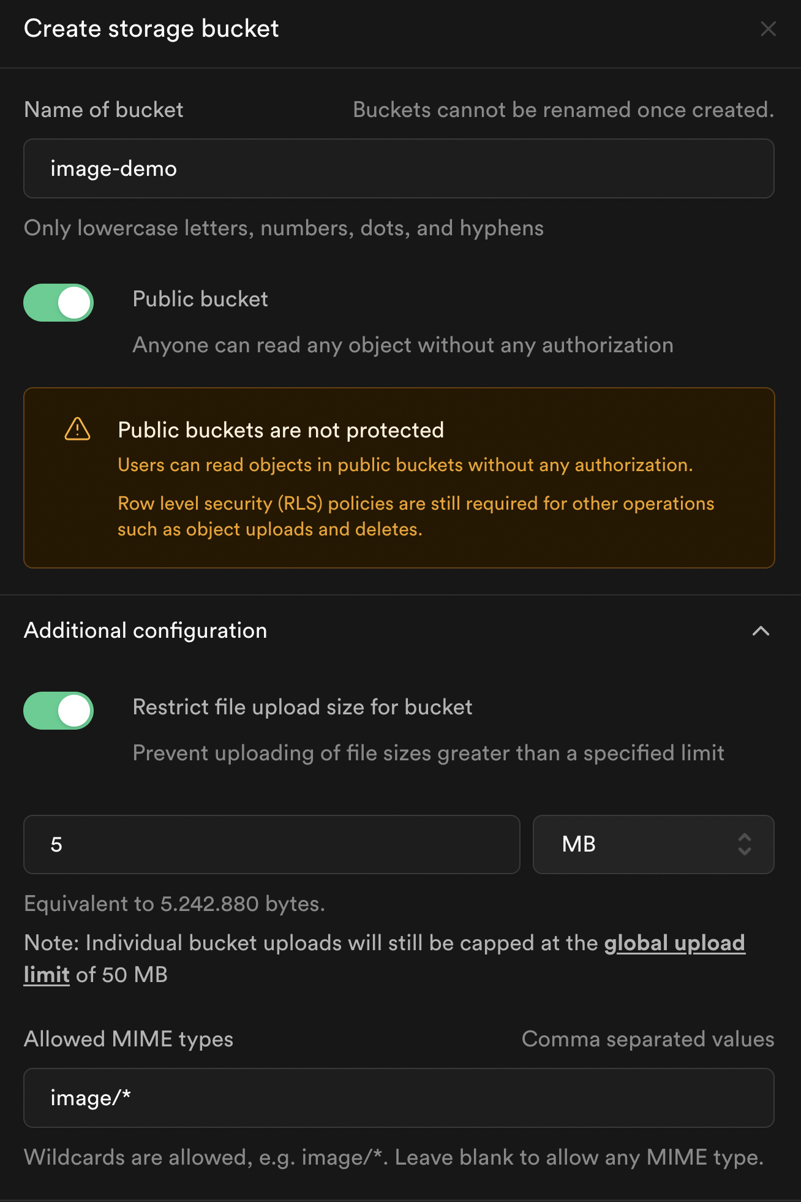This screenshot has height=1202, width=801.
Task: Focus the bucket name field "image-demo"
Action: coord(399,168)
